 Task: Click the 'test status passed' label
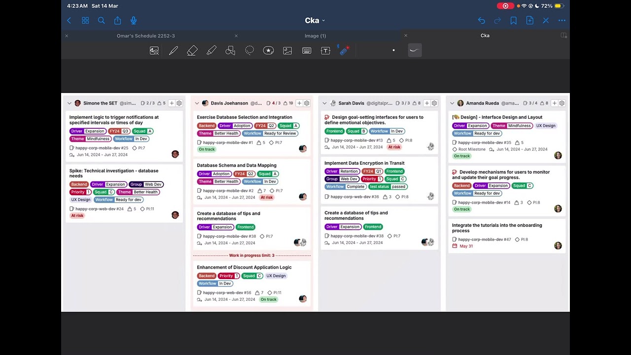click(x=387, y=187)
